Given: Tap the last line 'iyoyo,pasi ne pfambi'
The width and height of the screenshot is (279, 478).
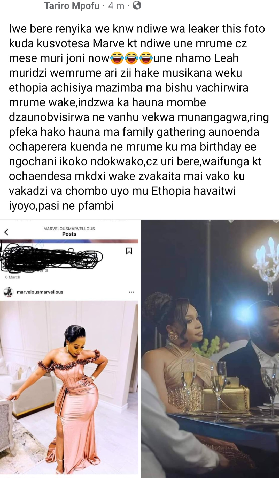Looking at the screenshot, I should pyautogui.click(x=61, y=206).
